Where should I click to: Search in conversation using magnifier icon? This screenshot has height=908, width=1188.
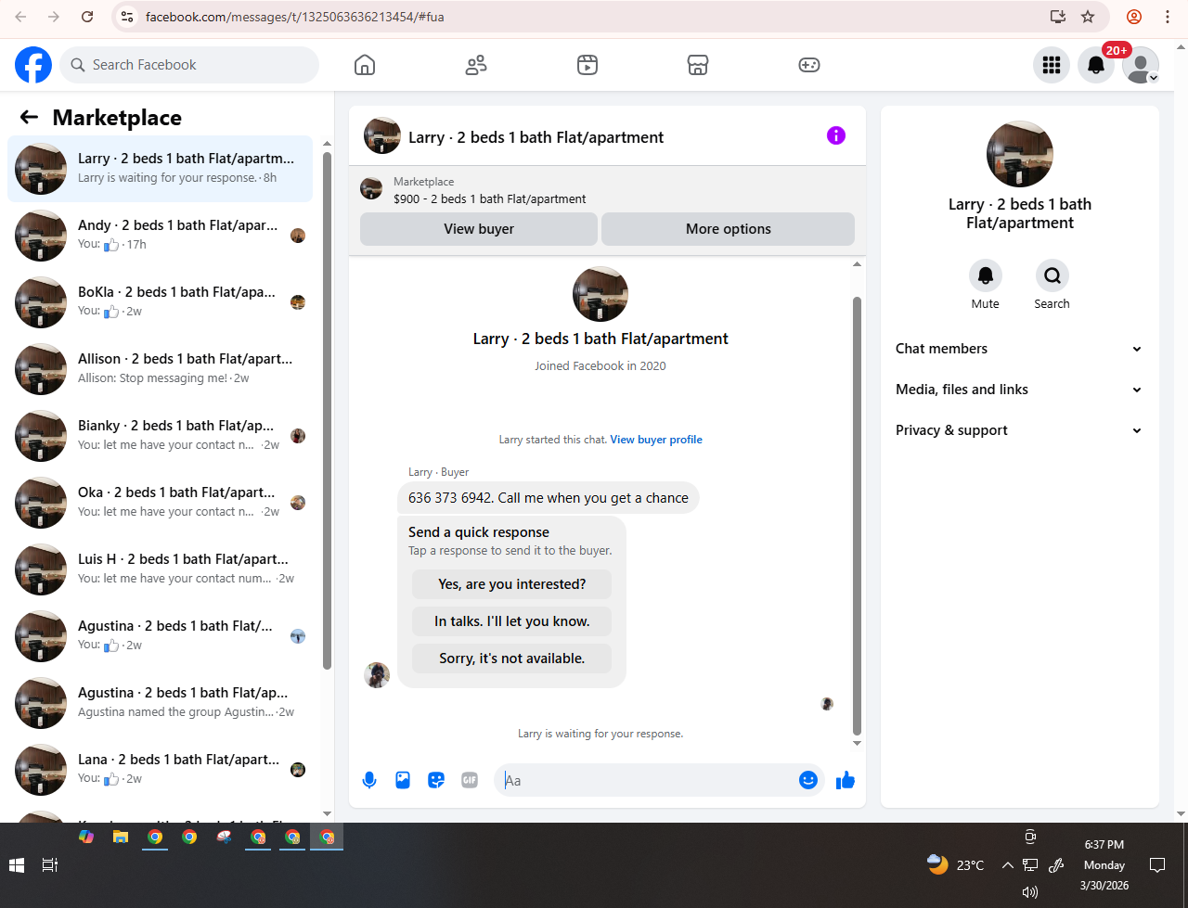[1052, 275]
